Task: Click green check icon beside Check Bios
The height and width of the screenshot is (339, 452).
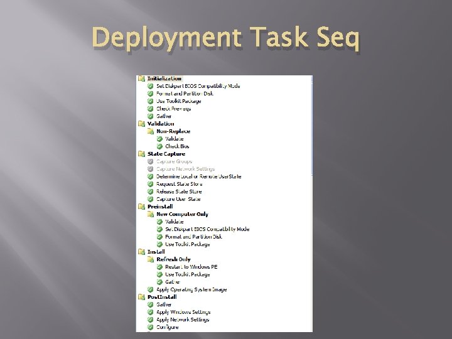Action: tap(159, 146)
